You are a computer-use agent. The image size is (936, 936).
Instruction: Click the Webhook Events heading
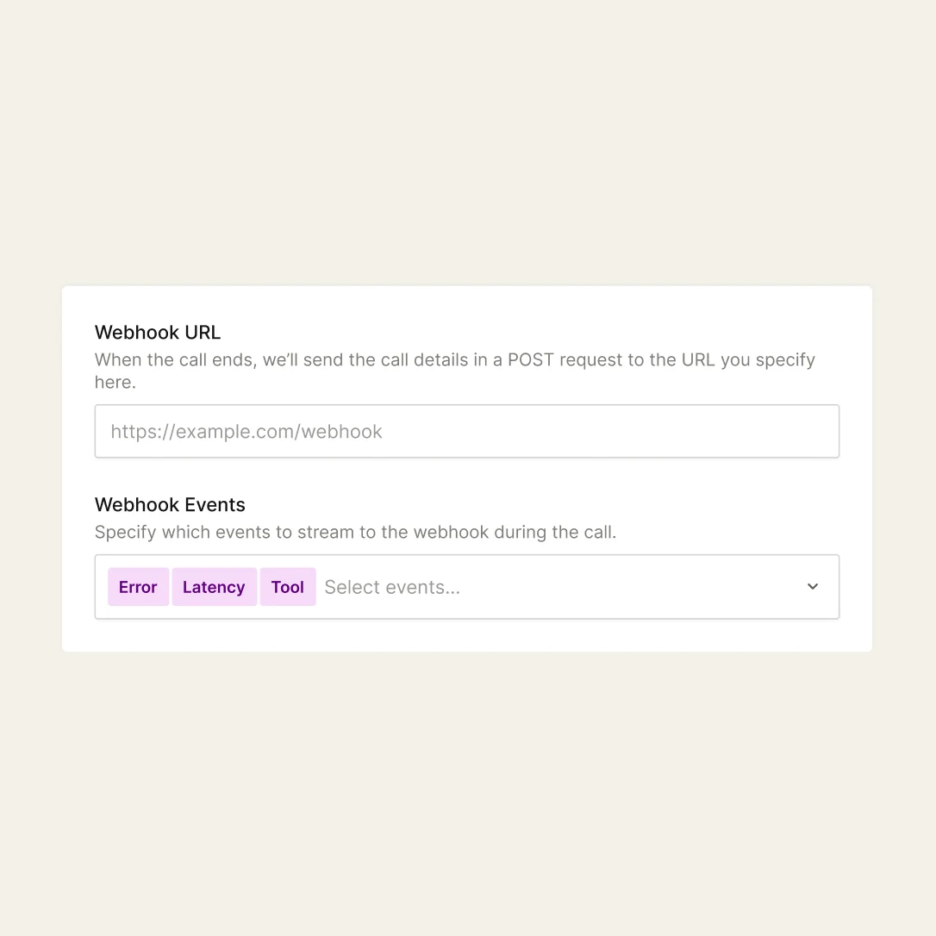(170, 504)
